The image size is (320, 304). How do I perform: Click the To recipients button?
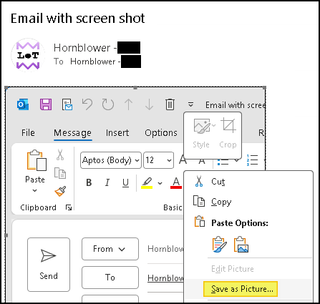pos(110,278)
